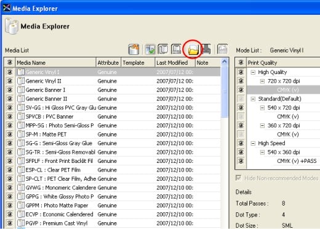The height and width of the screenshot is (229, 320).
Task: Toggle Hide Non-recommended Modes checkbox
Action: coord(238,178)
